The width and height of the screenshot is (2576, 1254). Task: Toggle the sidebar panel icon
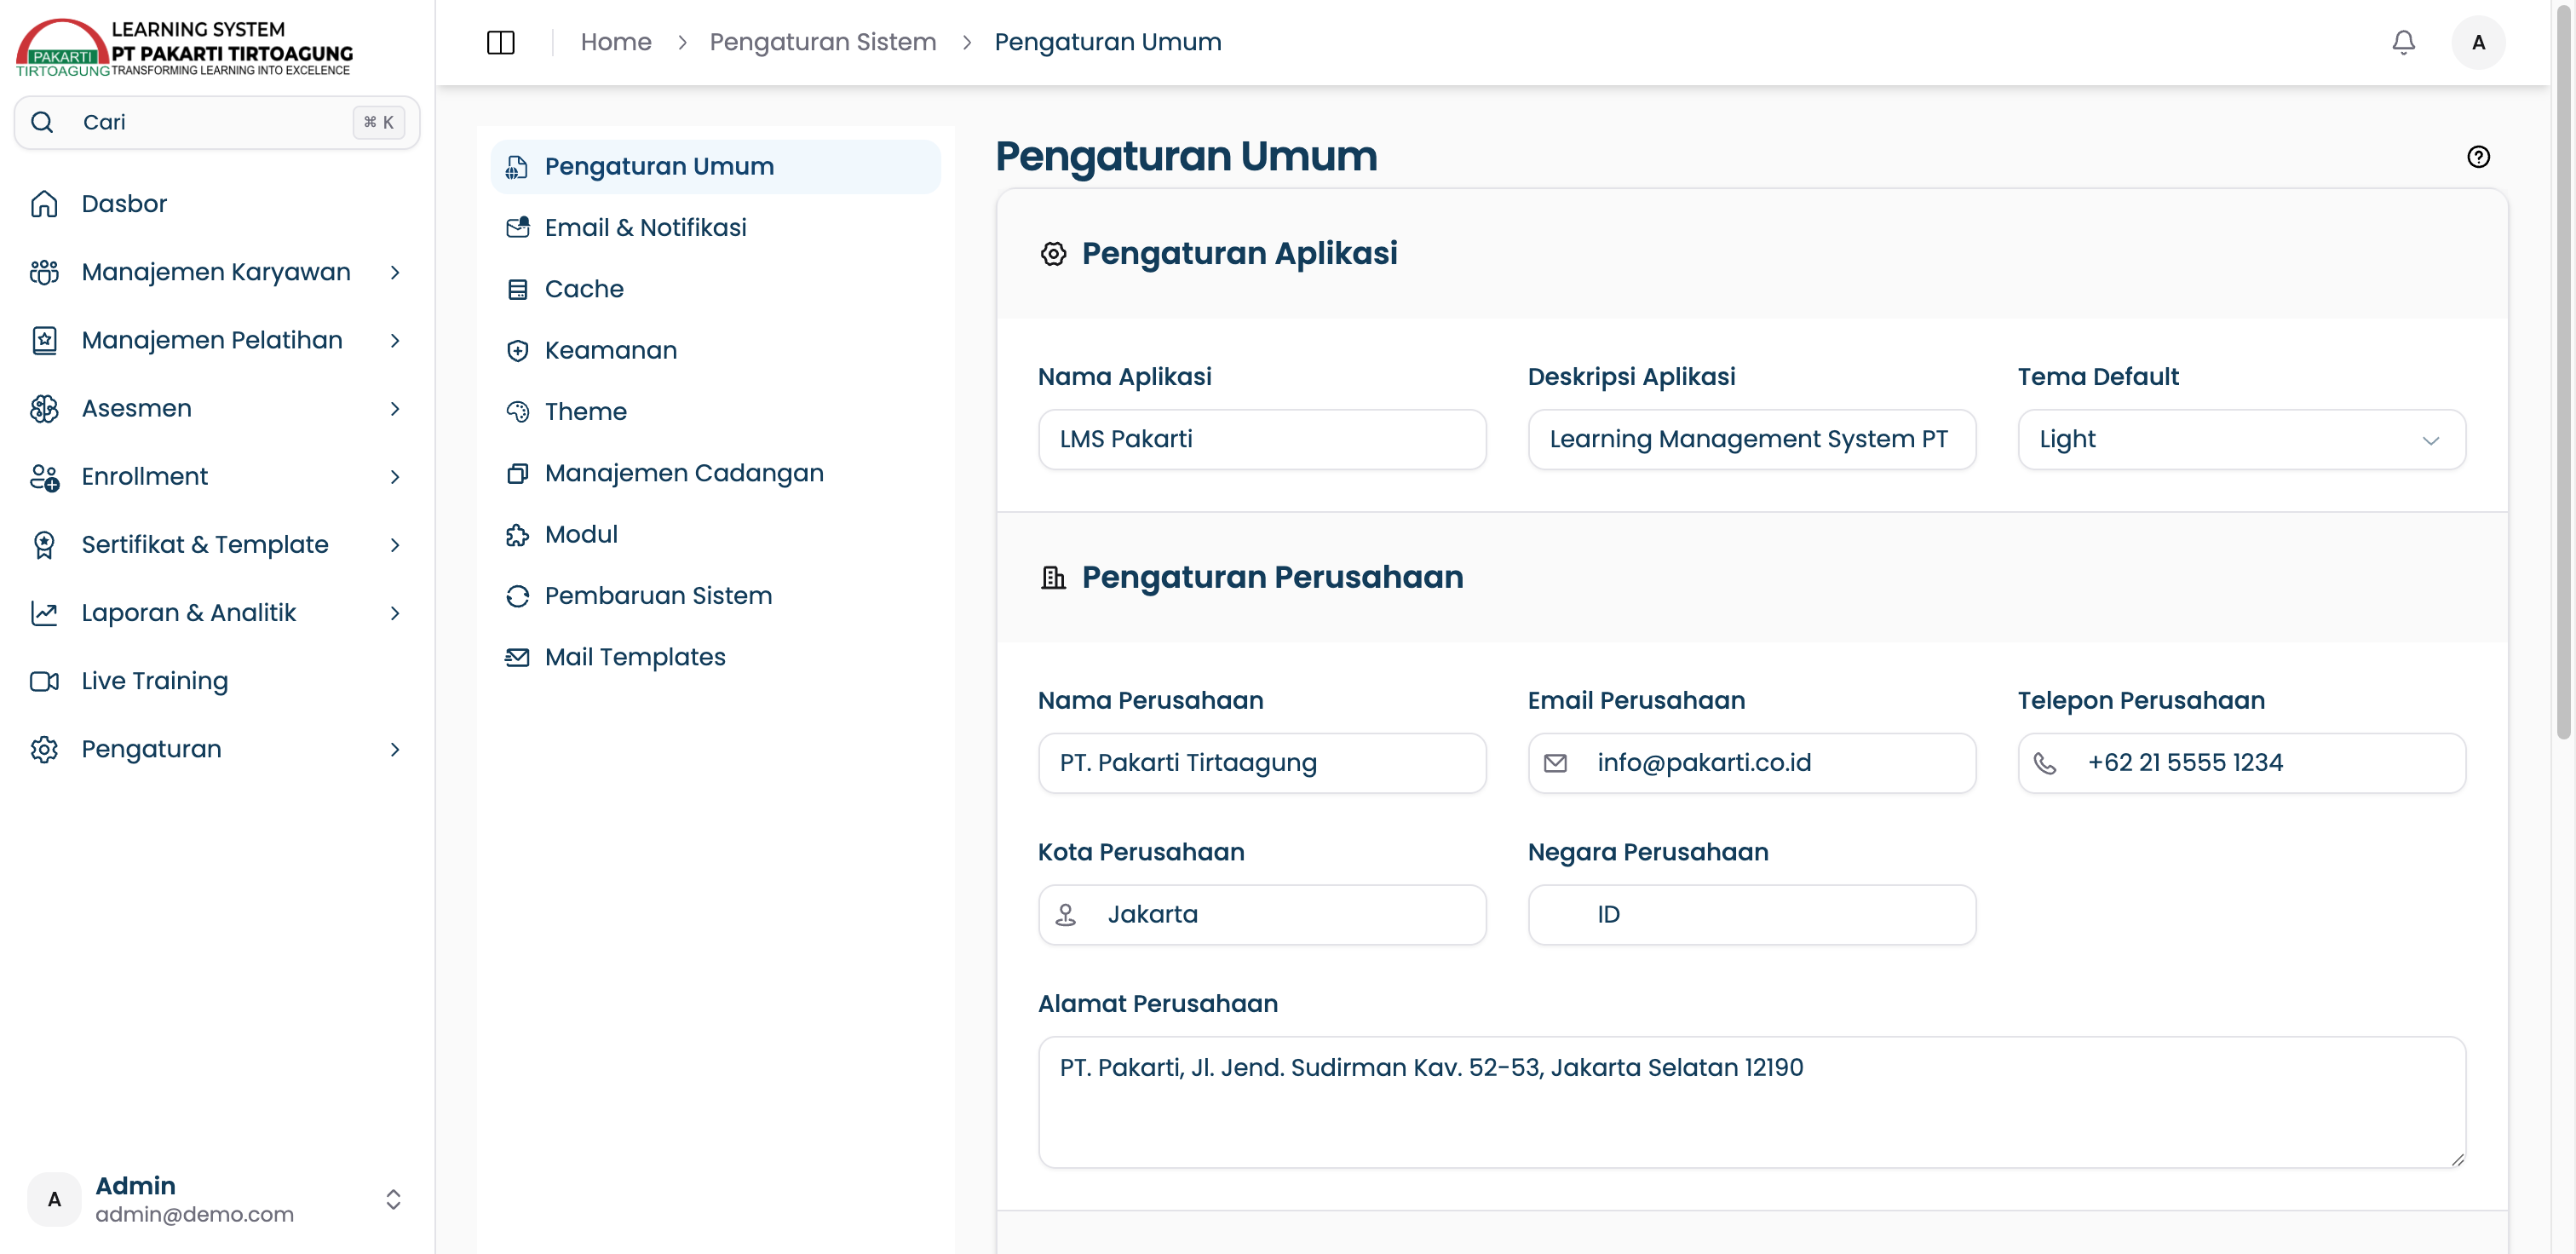(500, 42)
